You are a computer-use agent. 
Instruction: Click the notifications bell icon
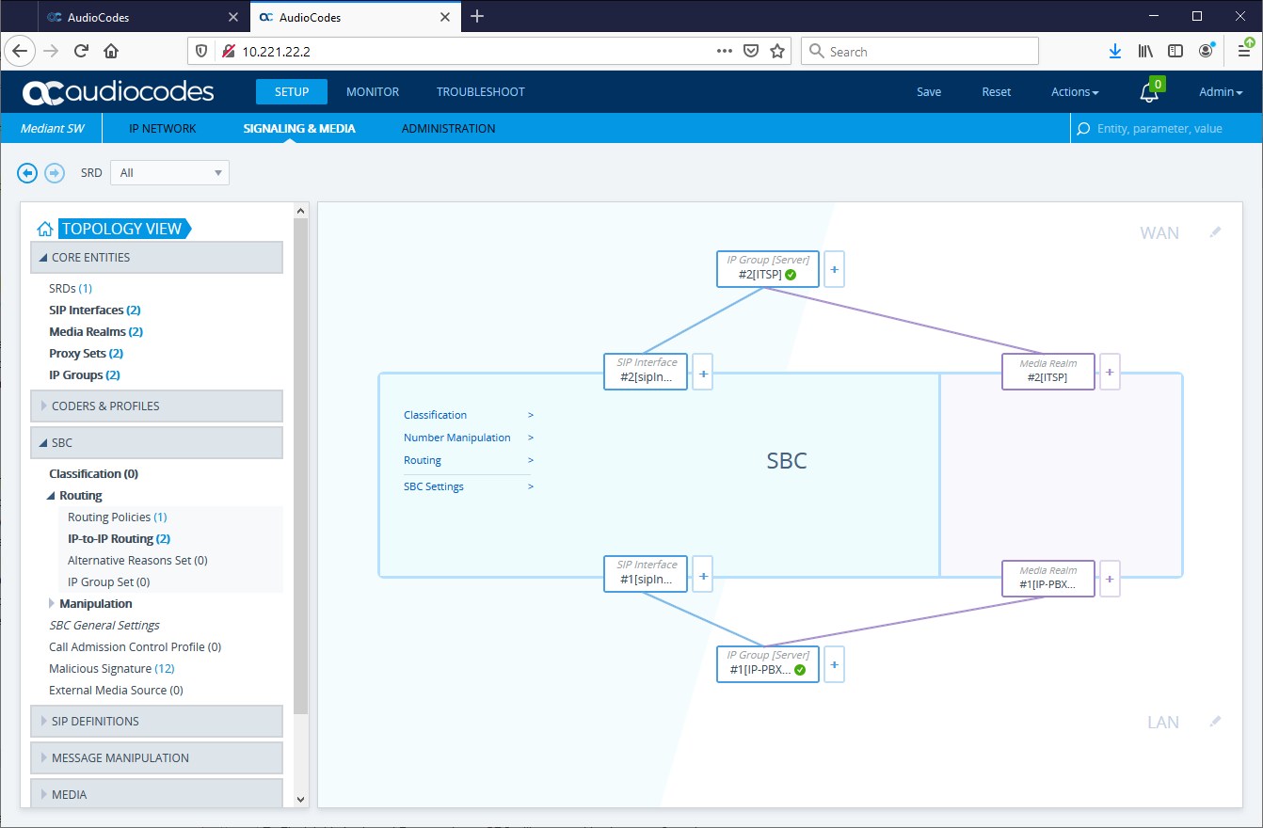point(1148,92)
